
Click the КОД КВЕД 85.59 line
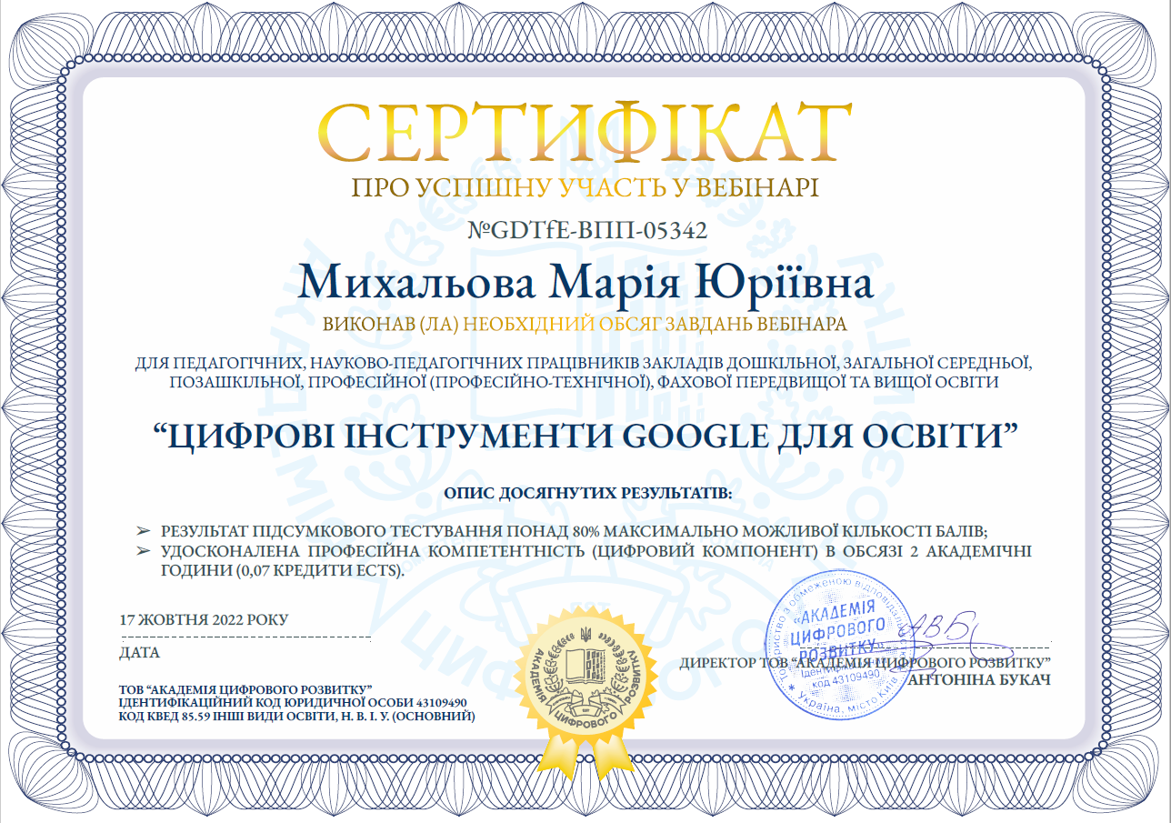tap(297, 717)
